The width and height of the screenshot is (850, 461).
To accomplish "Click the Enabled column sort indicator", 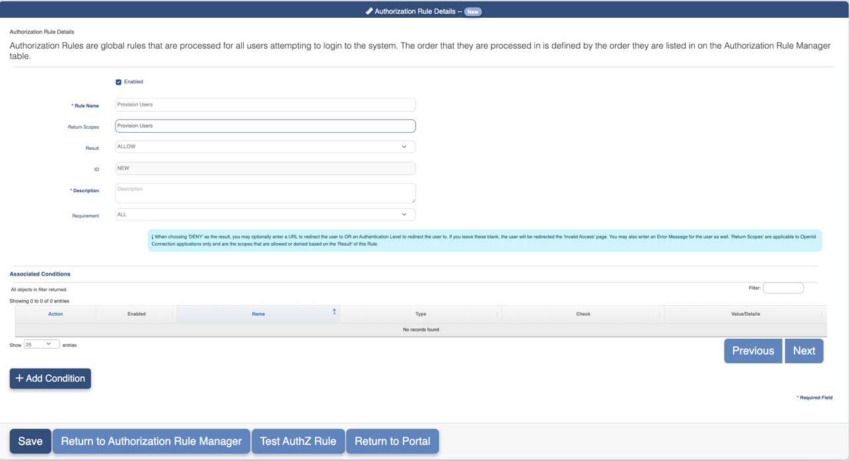I will 172,315.
